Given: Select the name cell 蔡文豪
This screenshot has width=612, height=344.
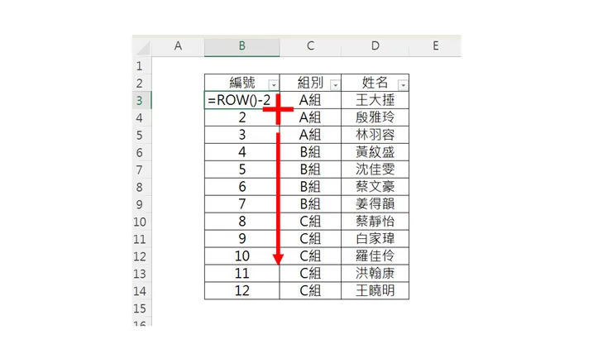Looking at the screenshot, I should (375, 187).
